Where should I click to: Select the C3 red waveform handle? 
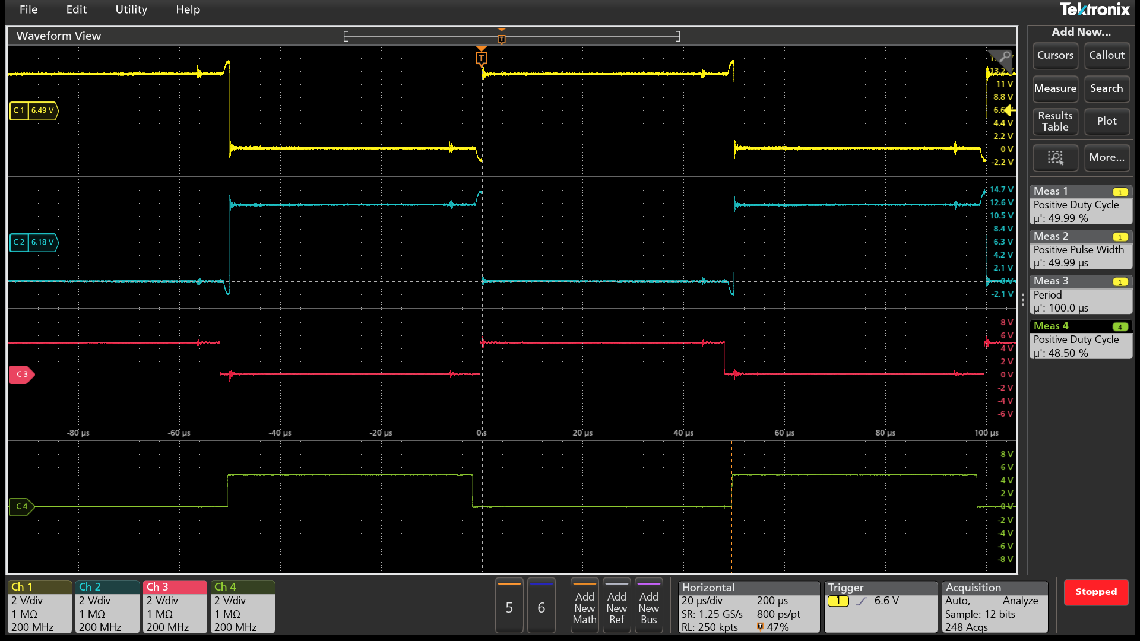pyautogui.click(x=22, y=375)
